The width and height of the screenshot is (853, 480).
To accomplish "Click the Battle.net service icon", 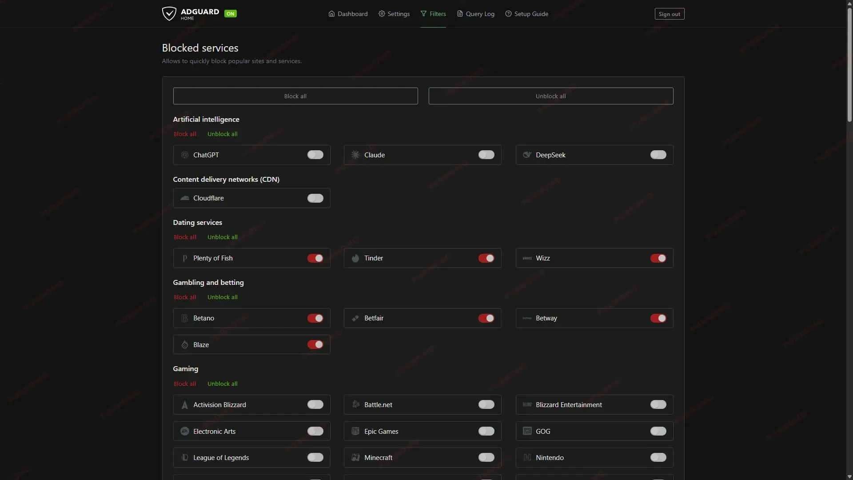I will coord(355,404).
